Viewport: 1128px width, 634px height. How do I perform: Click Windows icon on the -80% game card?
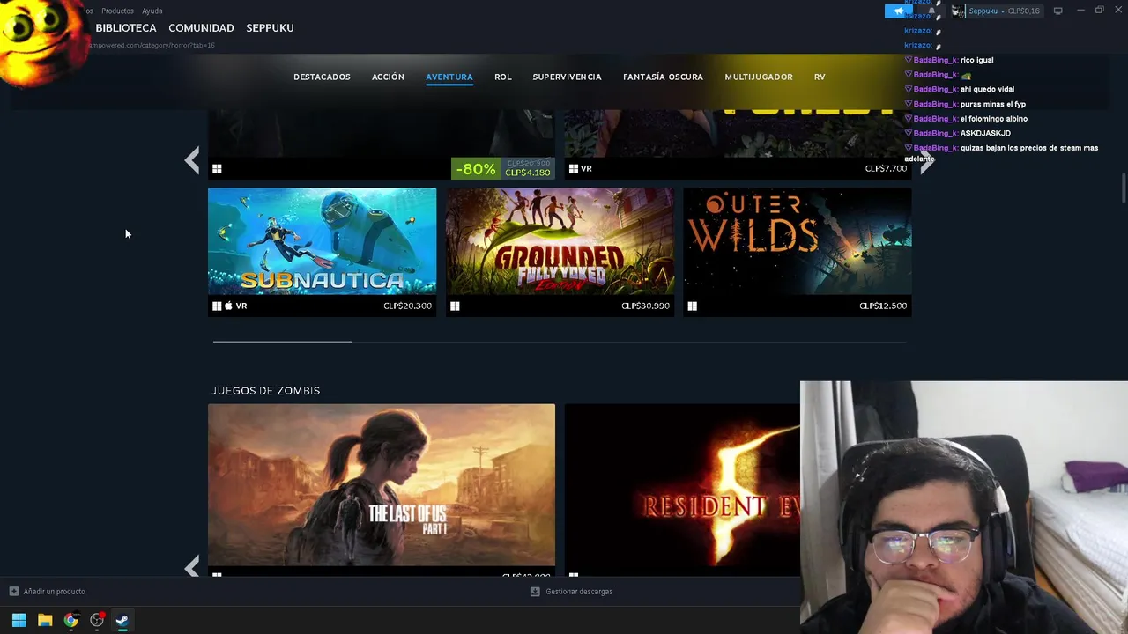(217, 169)
